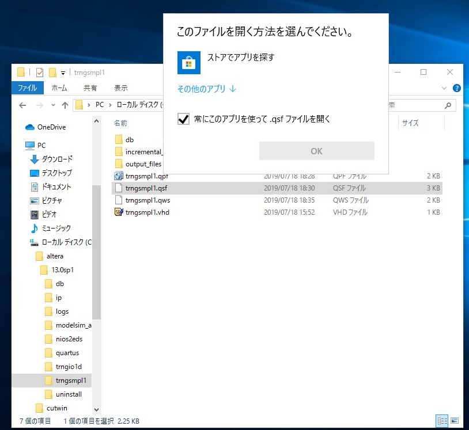Switch to details view icon in status bar

point(442,421)
